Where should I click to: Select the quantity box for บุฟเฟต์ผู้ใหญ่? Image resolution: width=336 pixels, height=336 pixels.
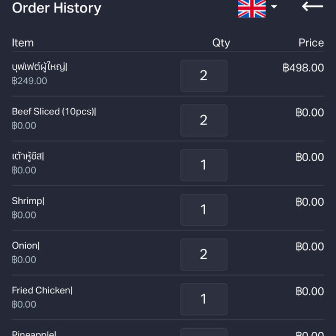click(204, 76)
